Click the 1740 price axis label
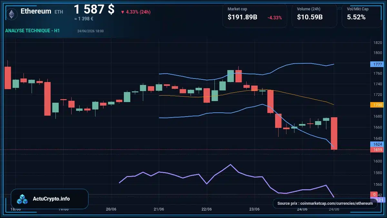This screenshot has height=218, width=387. [x=378, y=84]
